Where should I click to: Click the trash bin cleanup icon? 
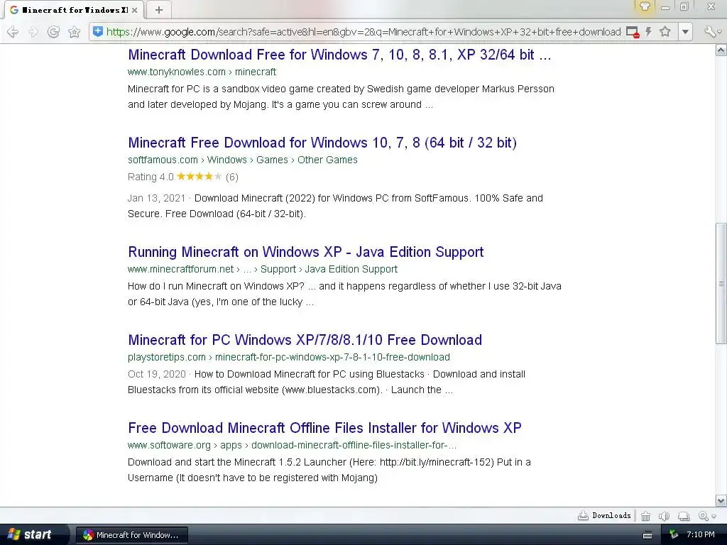[x=645, y=516]
